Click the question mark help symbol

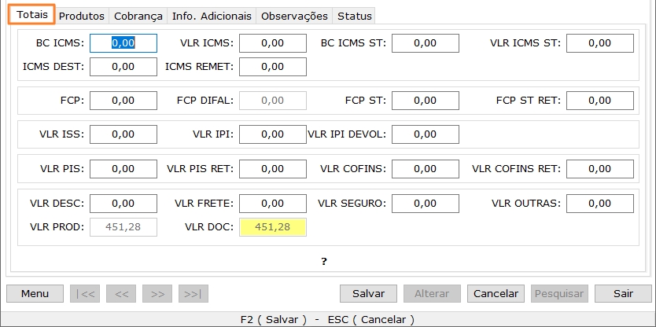pyautogui.click(x=323, y=261)
